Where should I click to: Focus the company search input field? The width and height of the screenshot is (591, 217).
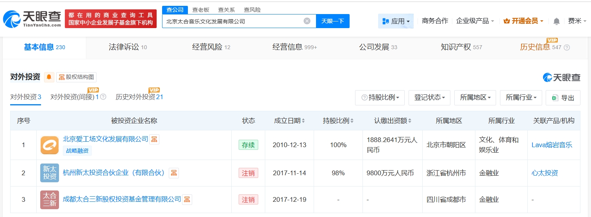(239, 21)
